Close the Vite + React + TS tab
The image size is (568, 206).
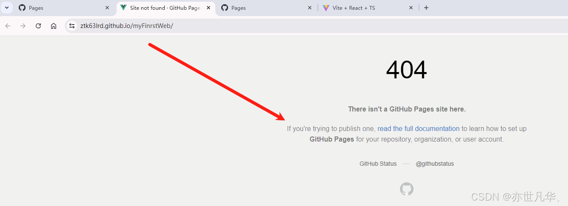[x=411, y=8]
